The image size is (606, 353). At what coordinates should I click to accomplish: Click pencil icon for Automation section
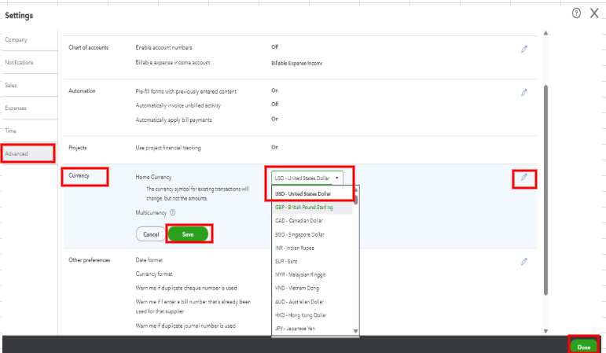click(524, 92)
